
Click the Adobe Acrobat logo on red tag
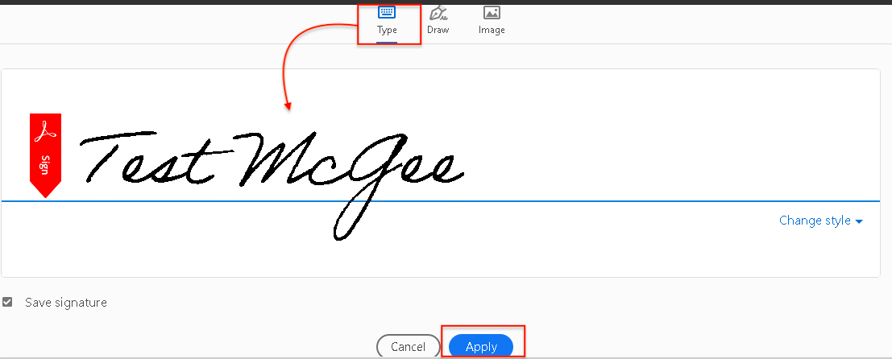click(x=45, y=130)
